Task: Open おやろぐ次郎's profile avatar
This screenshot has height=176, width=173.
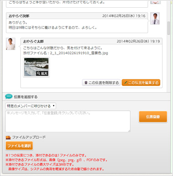Action: 155,19
